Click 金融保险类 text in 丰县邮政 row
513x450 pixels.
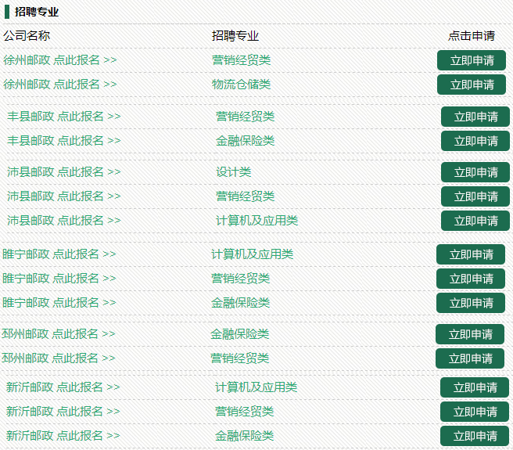coord(245,140)
